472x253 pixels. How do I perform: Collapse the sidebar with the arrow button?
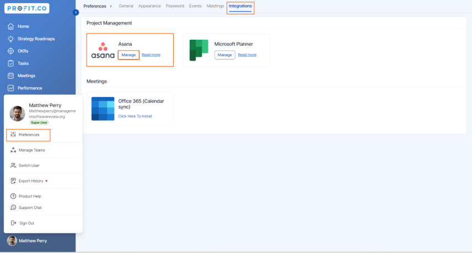(76, 12)
